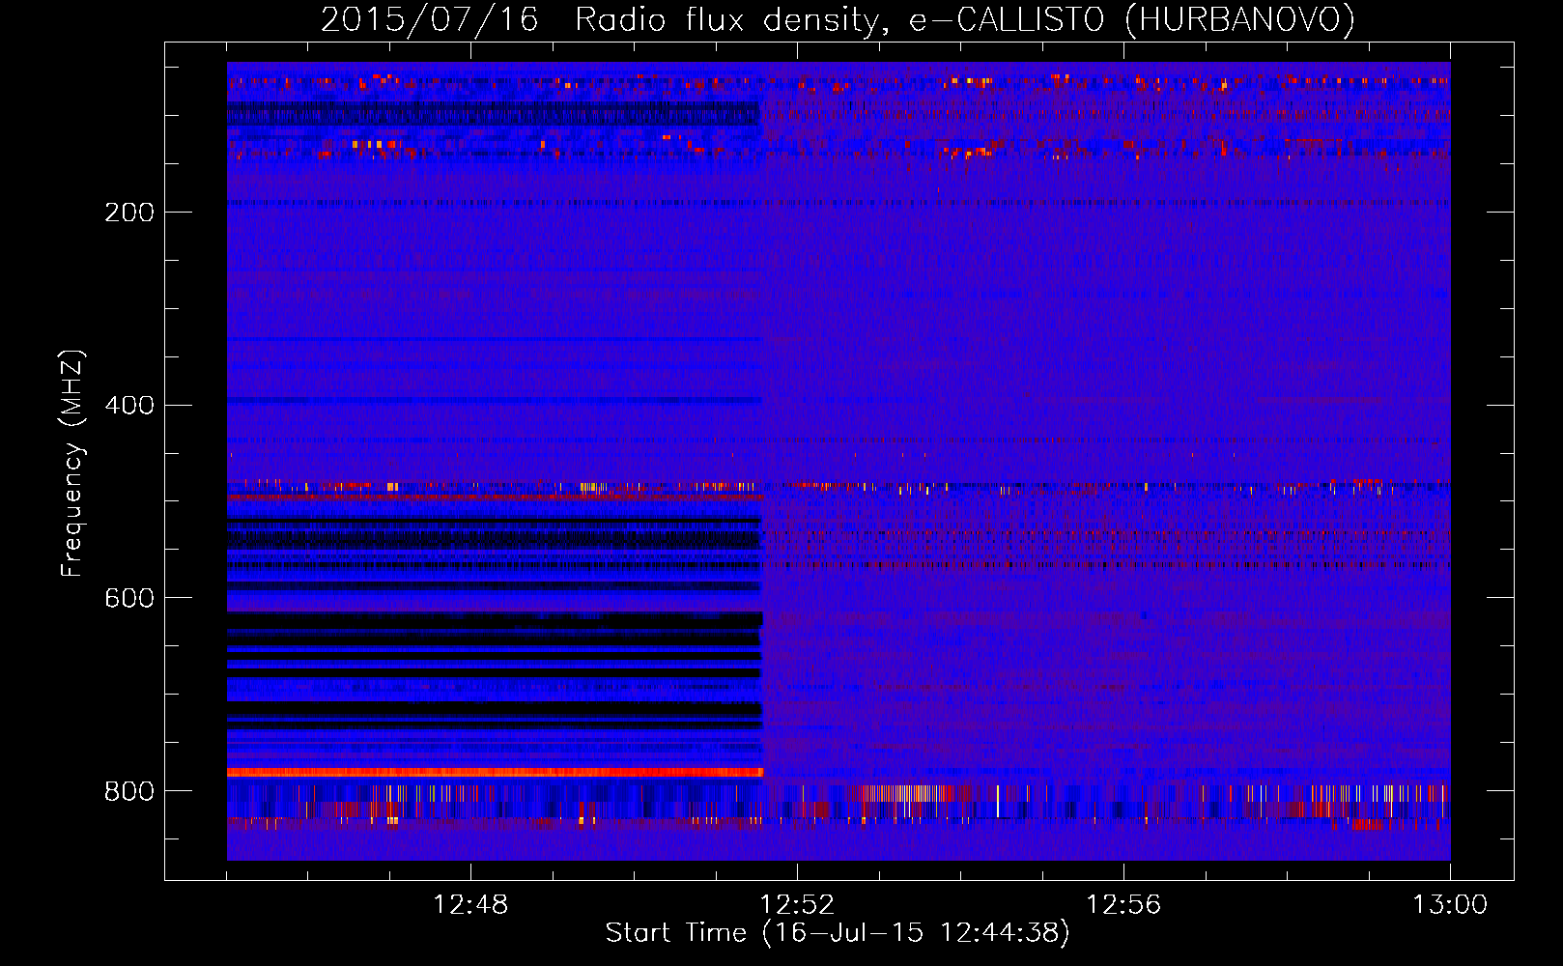Click the 12:48 time tick label

click(x=470, y=905)
